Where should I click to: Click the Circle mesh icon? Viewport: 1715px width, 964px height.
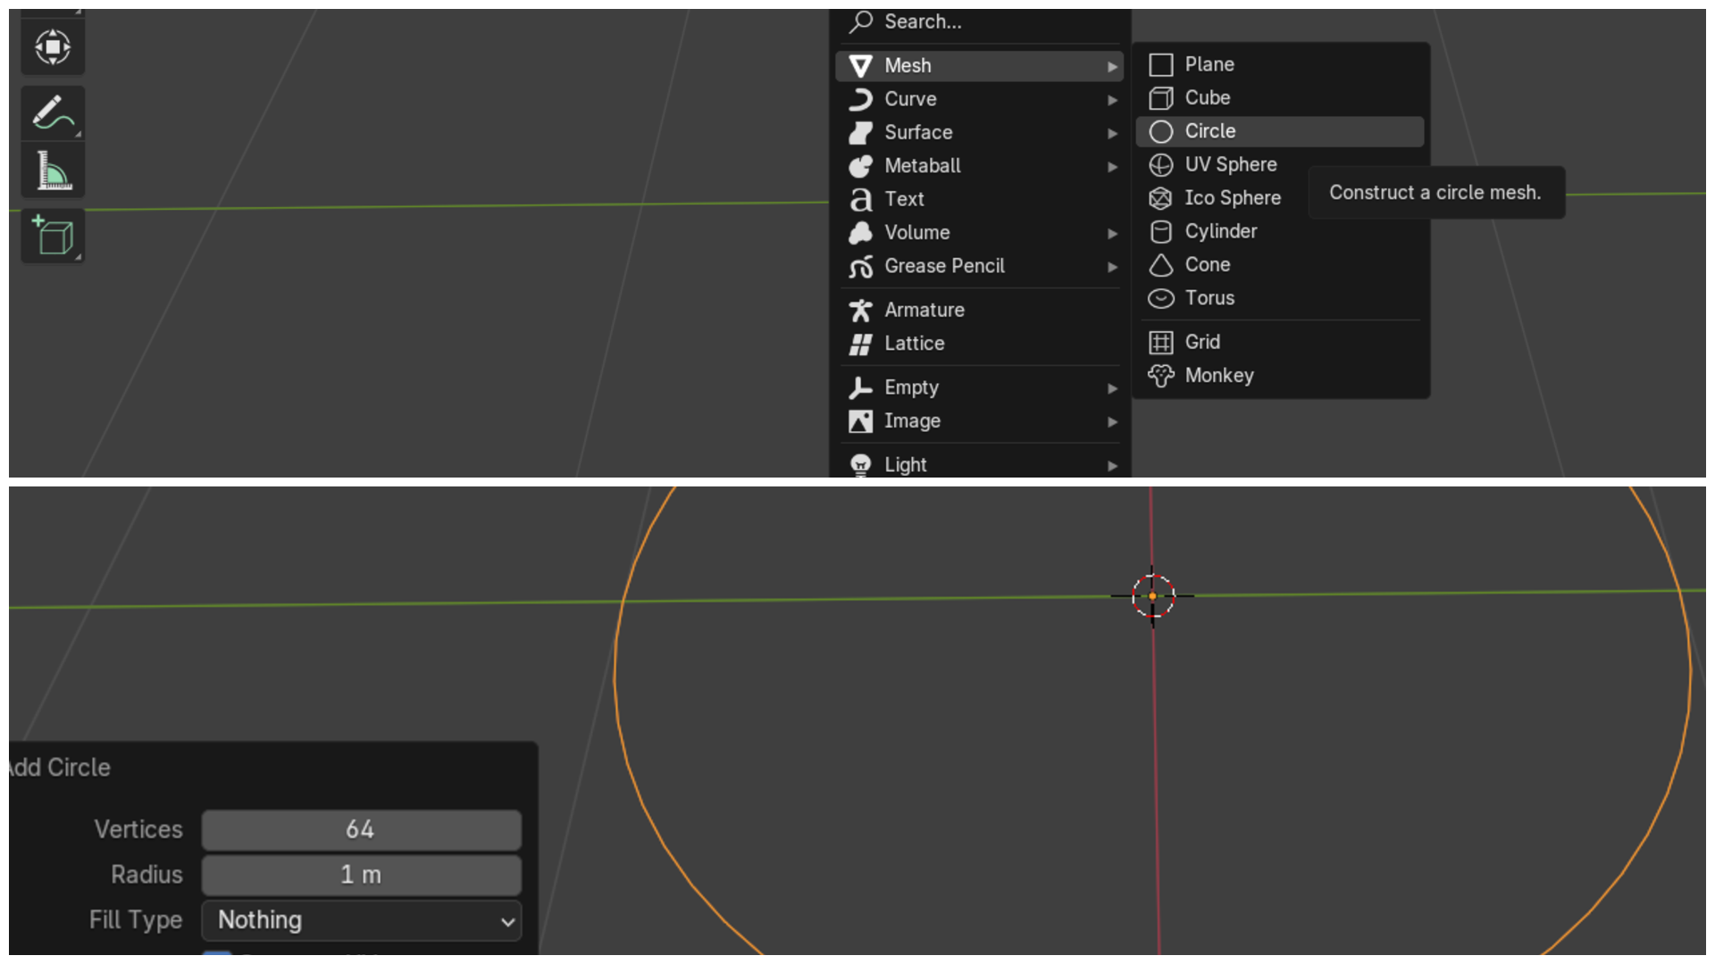pos(1161,132)
